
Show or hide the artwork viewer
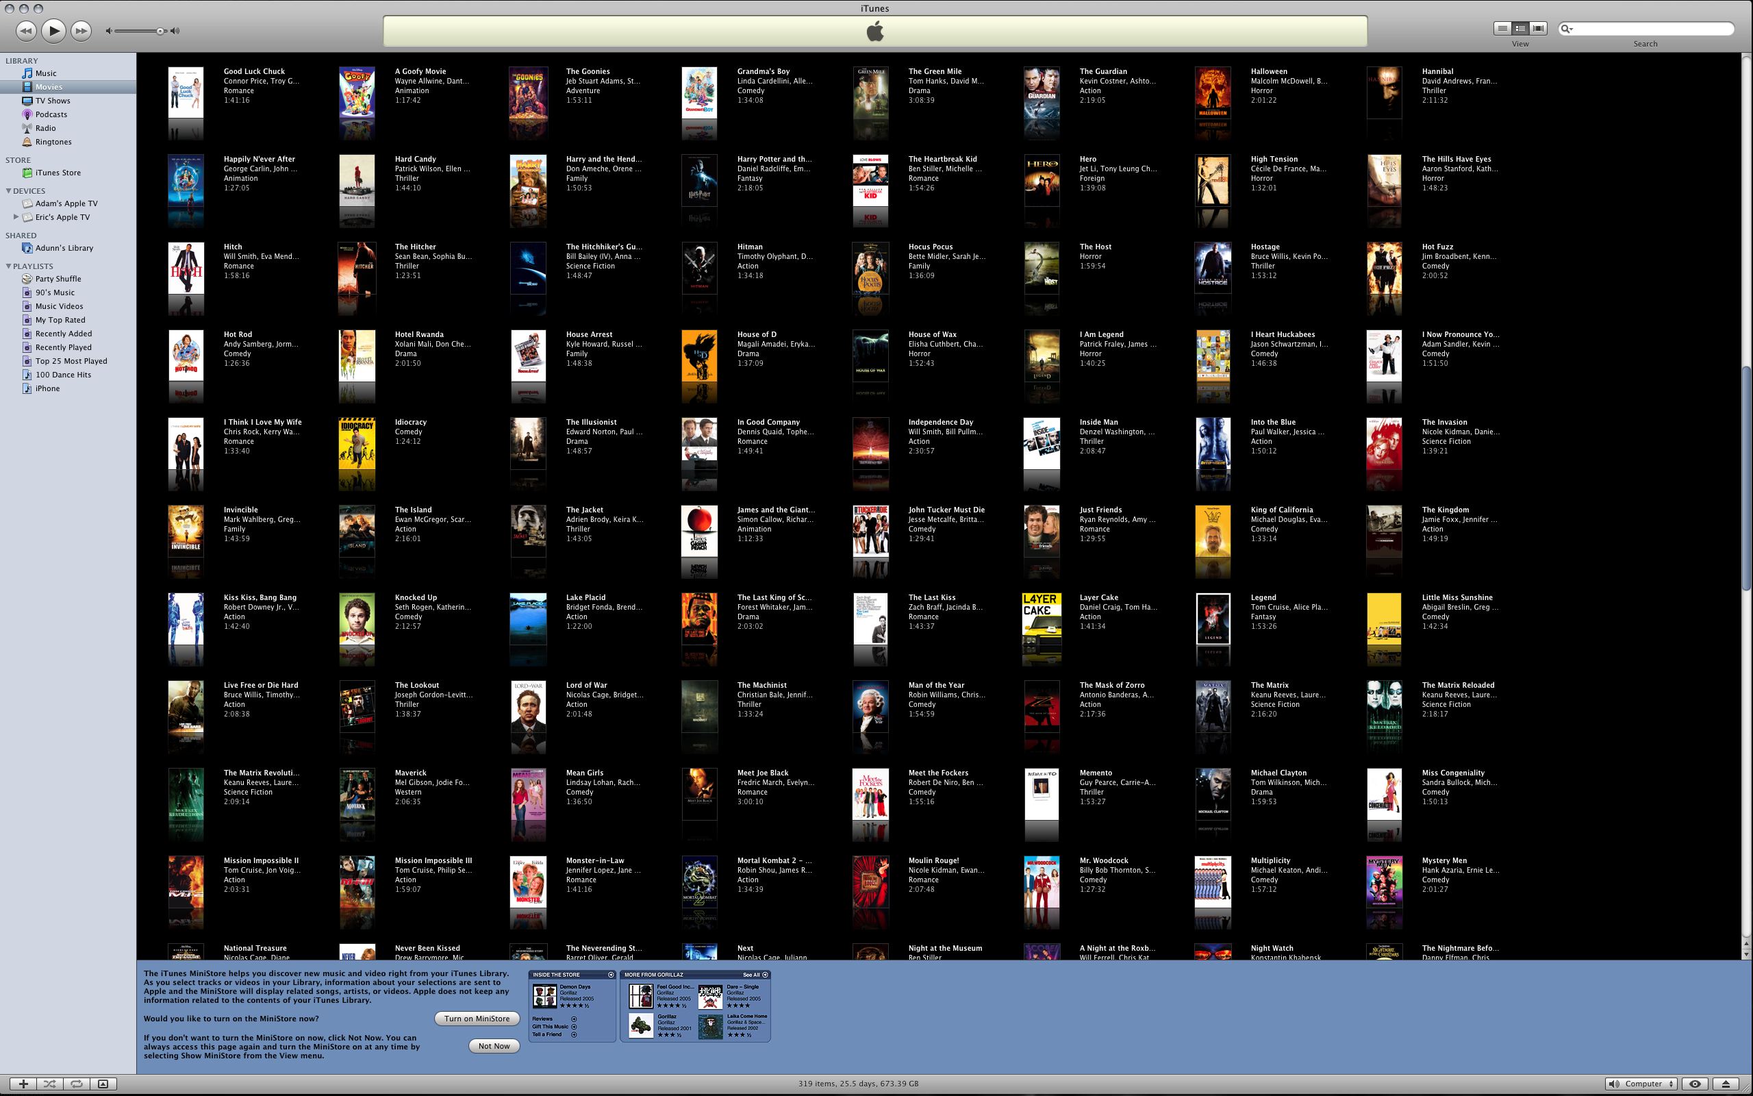[x=103, y=1084]
